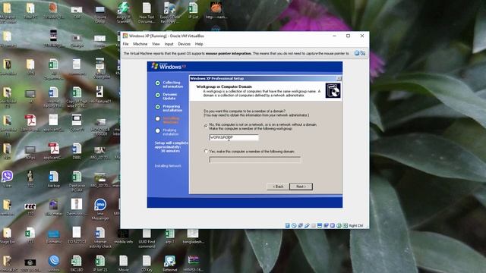Open the Help menu in VirtualBox

click(x=199, y=44)
